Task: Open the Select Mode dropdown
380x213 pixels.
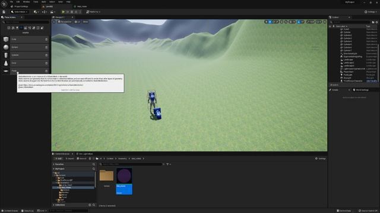Action: (20, 12)
